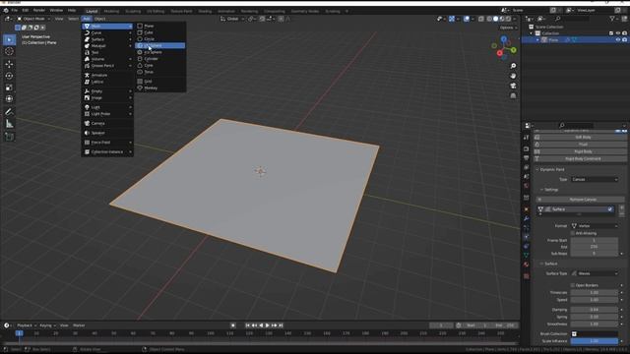Image resolution: width=630 pixels, height=354 pixels.
Task: Open the dynamic paint Type Canvas dropdown
Action: click(595, 179)
